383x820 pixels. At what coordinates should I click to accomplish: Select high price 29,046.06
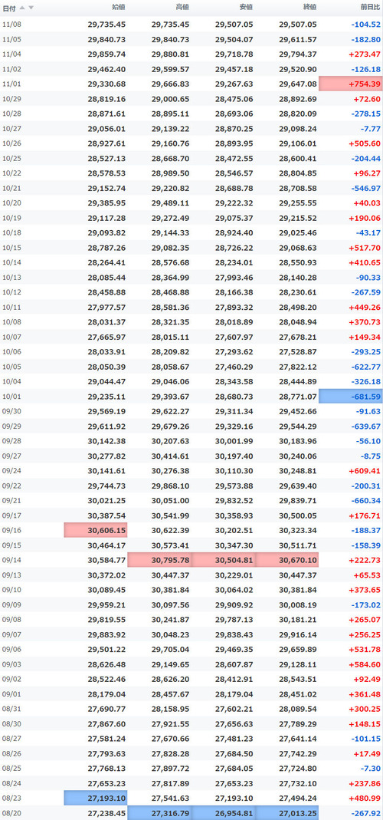[x=170, y=381]
